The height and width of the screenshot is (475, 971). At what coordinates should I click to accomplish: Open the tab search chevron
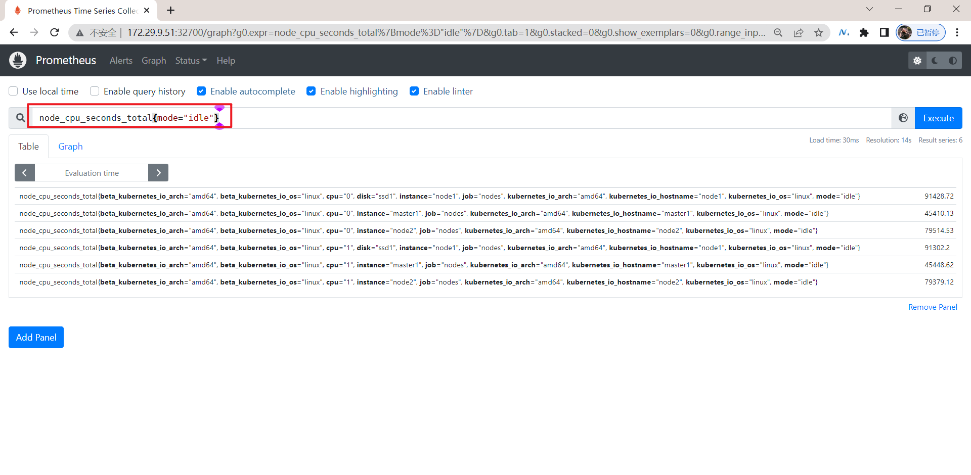(x=869, y=9)
